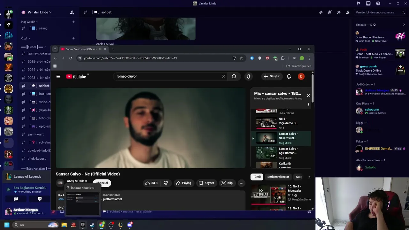Image resolution: width=409 pixels, height=230 pixels.
Task: Select sohbet channel in Discord sidebar
Action: point(35,86)
